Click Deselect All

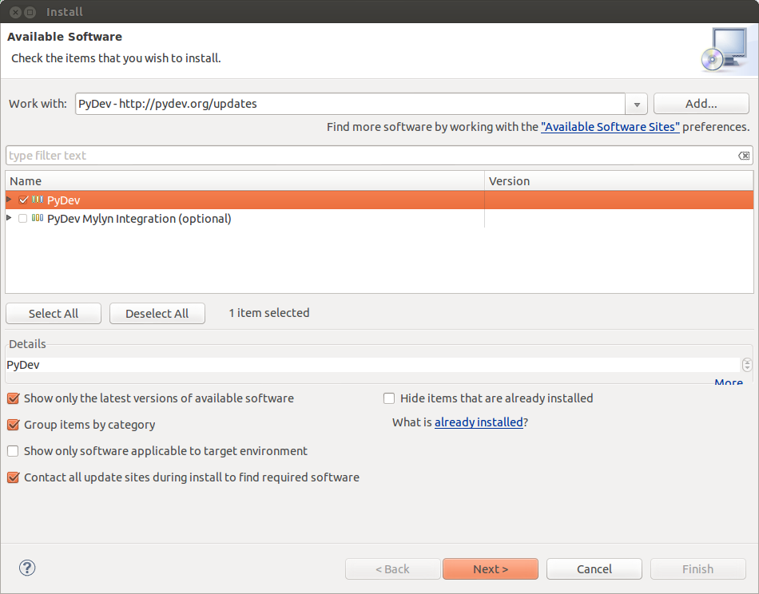pos(157,314)
